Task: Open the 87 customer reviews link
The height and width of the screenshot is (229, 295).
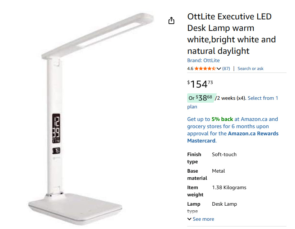Action: 226,69
